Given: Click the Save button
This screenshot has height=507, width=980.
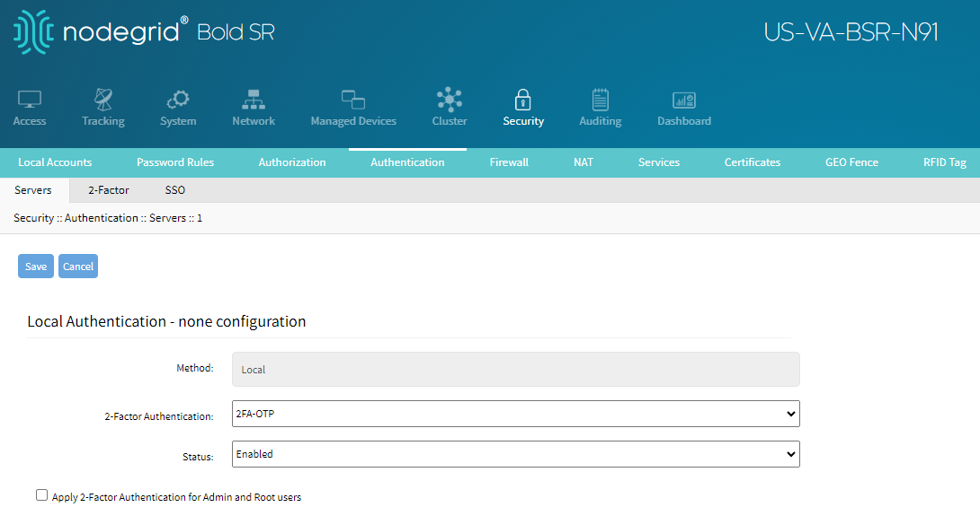Looking at the screenshot, I should pos(36,267).
